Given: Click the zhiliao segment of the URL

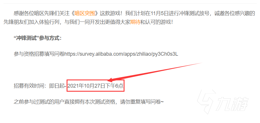Looking at the screenshot, I should click(x=143, y=54).
